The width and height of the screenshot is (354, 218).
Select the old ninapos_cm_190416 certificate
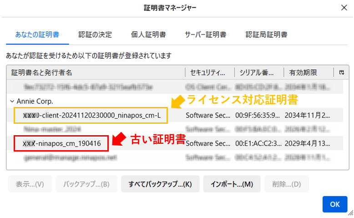point(61,144)
